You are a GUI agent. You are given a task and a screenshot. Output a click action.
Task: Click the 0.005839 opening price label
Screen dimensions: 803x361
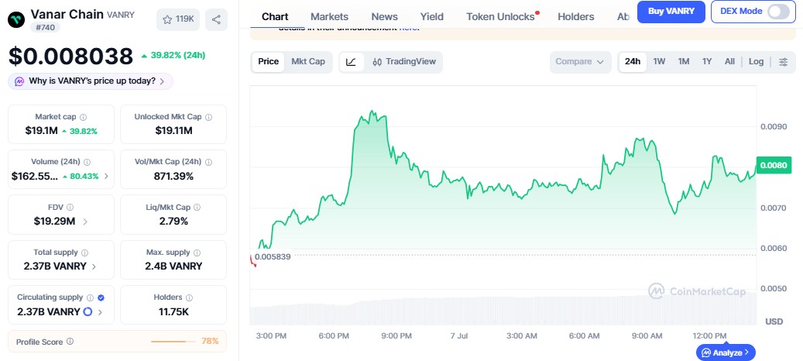273,256
